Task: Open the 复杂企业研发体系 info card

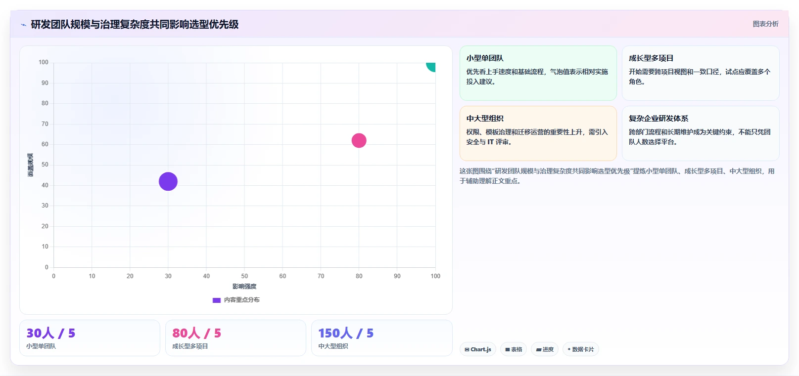Action: [701, 133]
